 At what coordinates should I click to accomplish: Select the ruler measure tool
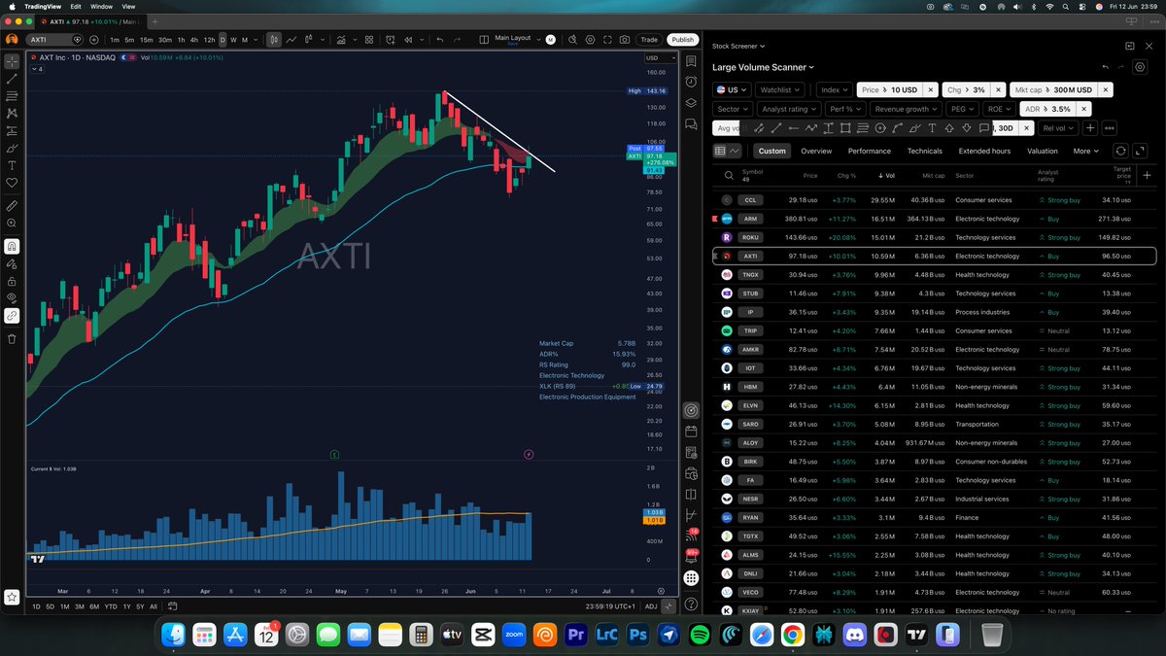[12, 206]
